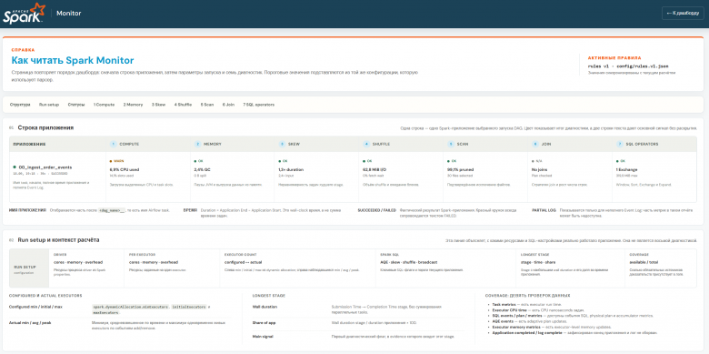Screen dimensions: 709x354
Task: Jump to the 6 Join section
Action: [x=228, y=105]
